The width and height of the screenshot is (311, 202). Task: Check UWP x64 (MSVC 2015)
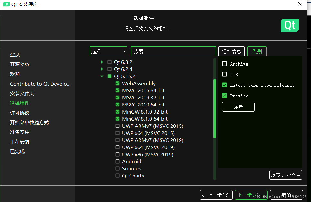(x=118, y=133)
